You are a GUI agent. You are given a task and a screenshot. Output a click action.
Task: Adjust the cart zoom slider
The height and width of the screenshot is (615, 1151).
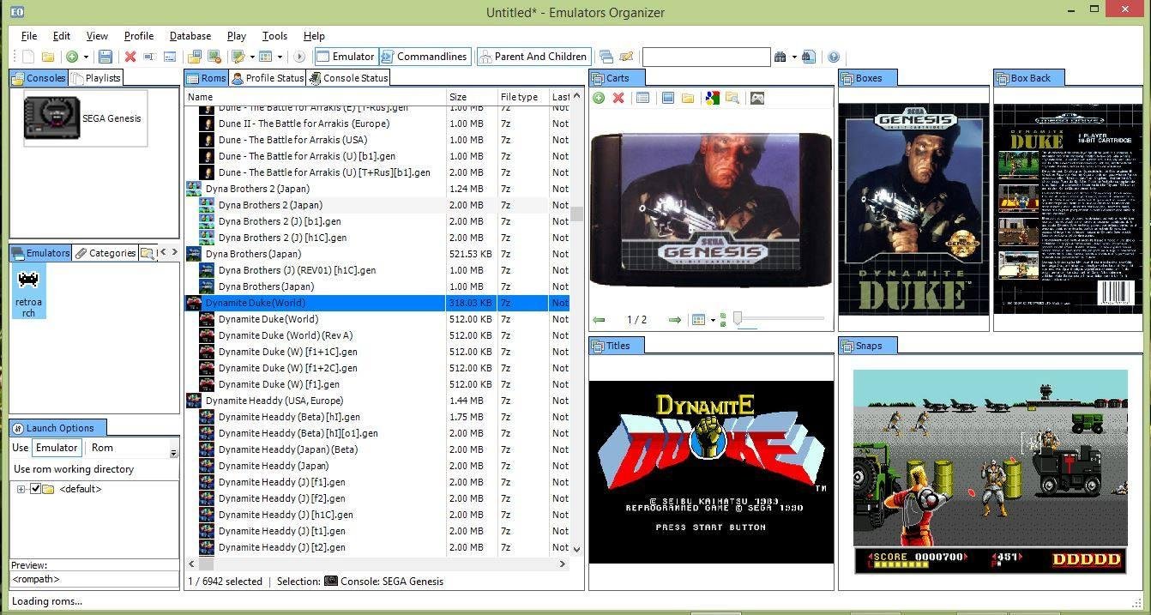click(738, 319)
